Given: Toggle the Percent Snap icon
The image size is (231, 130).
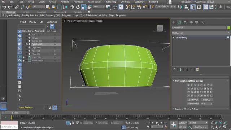Looking at the screenshot, I should coord(139,7).
